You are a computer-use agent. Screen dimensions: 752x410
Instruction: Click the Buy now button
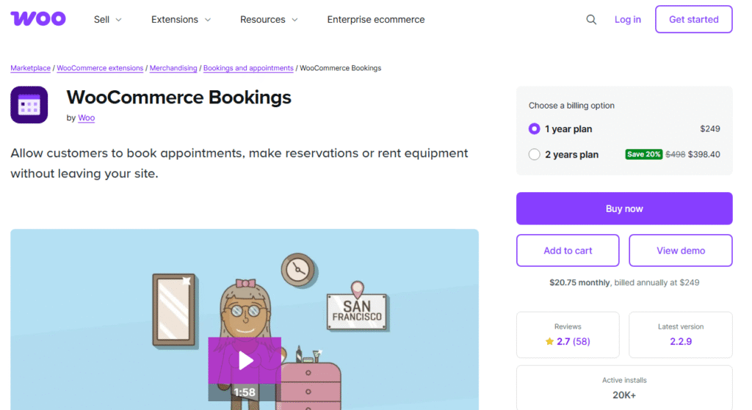624,208
